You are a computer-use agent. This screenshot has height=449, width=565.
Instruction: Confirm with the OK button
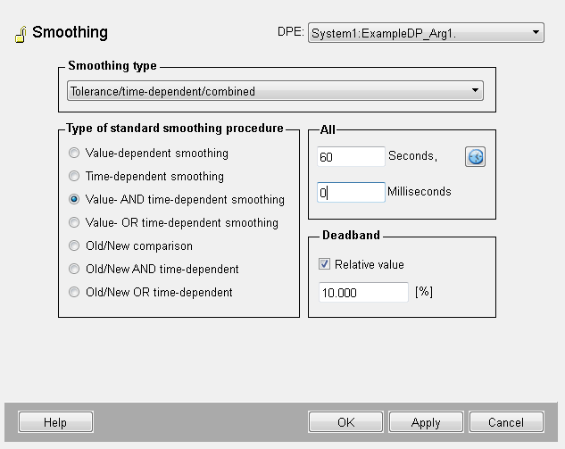point(345,422)
